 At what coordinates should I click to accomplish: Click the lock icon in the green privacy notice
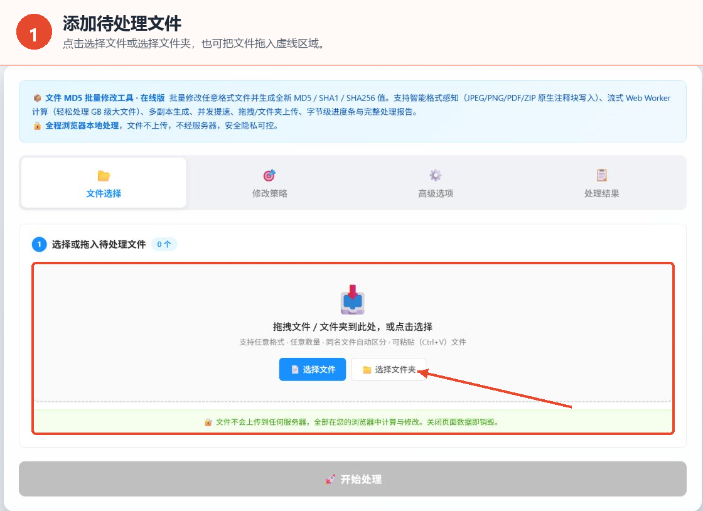click(x=208, y=422)
